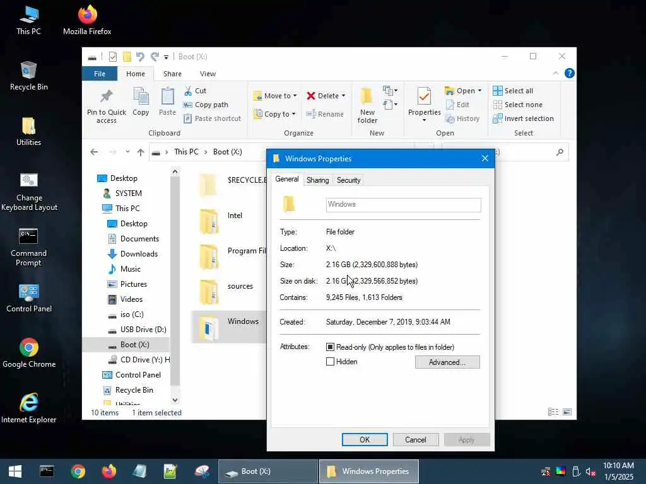Collapse the ribbon chevron
646x484 pixels.
pyautogui.click(x=555, y=73)
